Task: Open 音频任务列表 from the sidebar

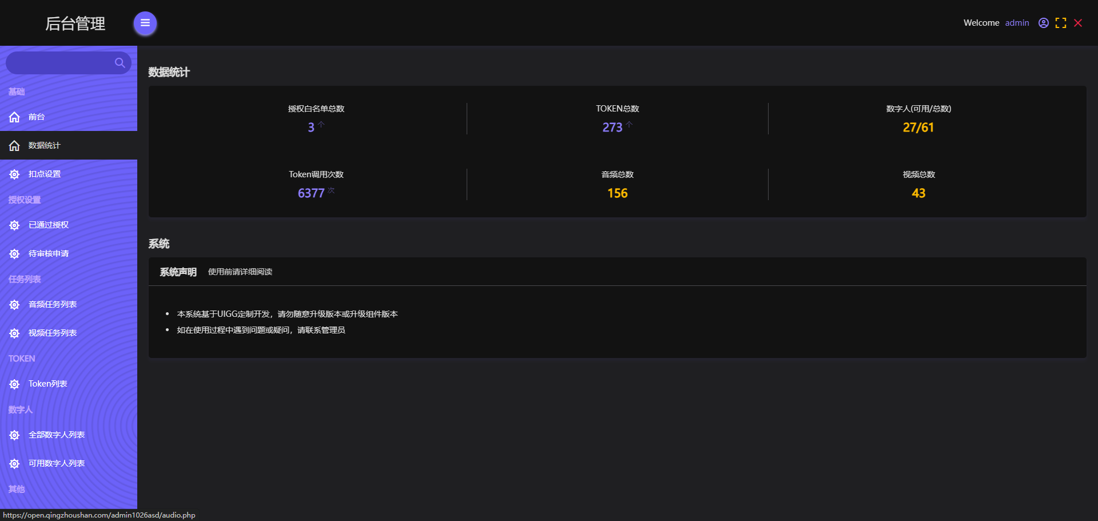Action: coord(53,304)
